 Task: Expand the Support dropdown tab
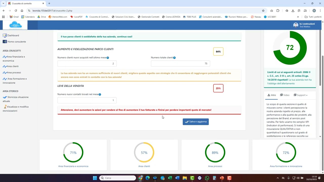[x=301, y=95]
